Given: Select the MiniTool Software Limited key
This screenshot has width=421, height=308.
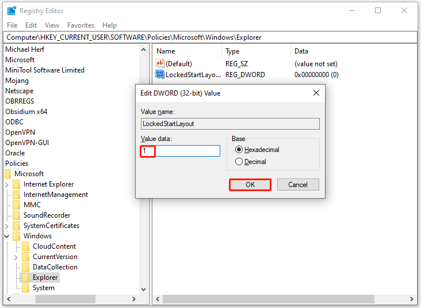Looking at the screenshot, I should coord(45,70).
